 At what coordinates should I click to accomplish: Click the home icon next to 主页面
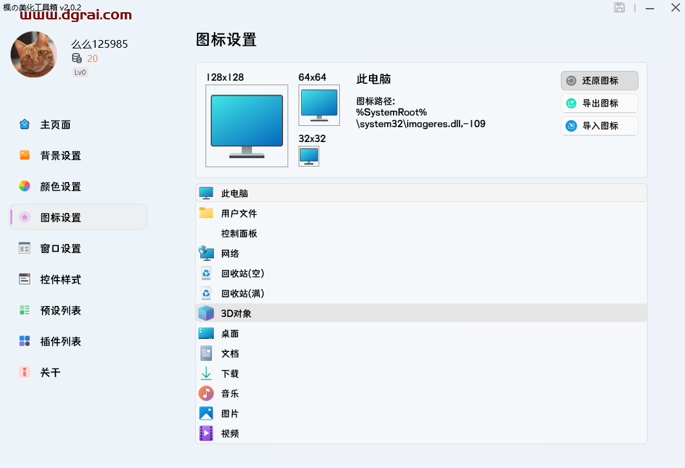tap(25, 125)
